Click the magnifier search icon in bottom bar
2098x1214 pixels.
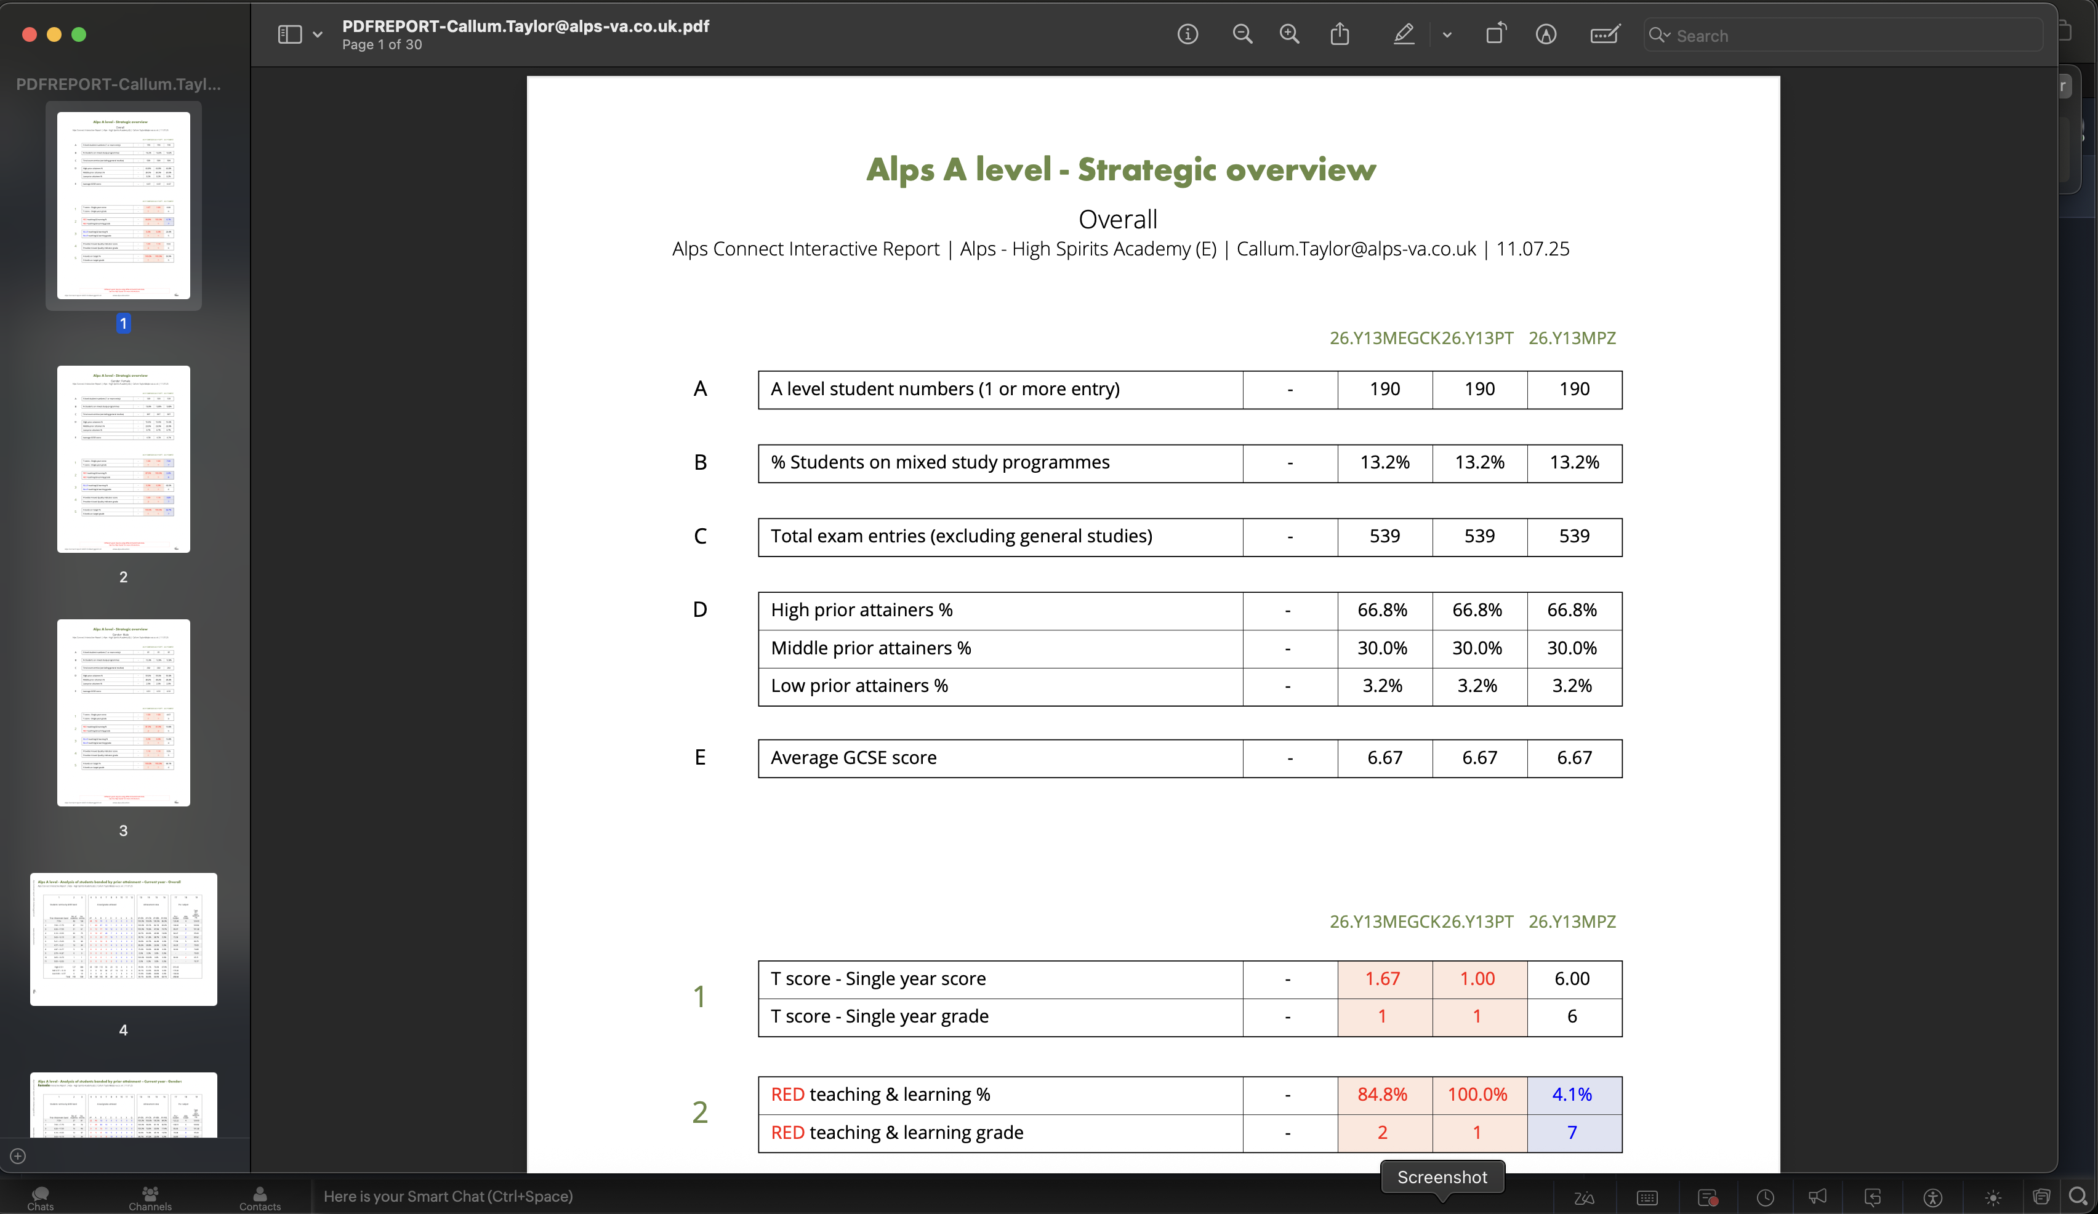[x=2078, y=1197]
